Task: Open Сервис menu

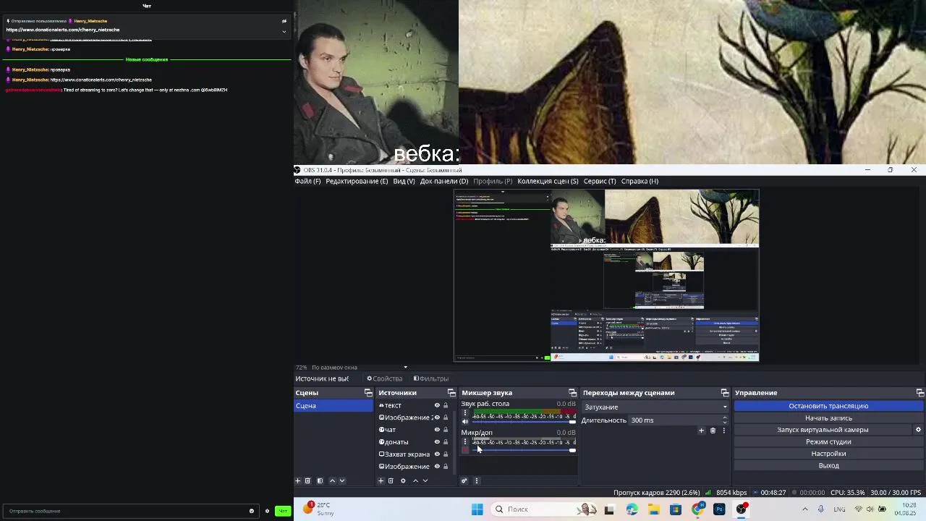Action: (x=600, y=181)
